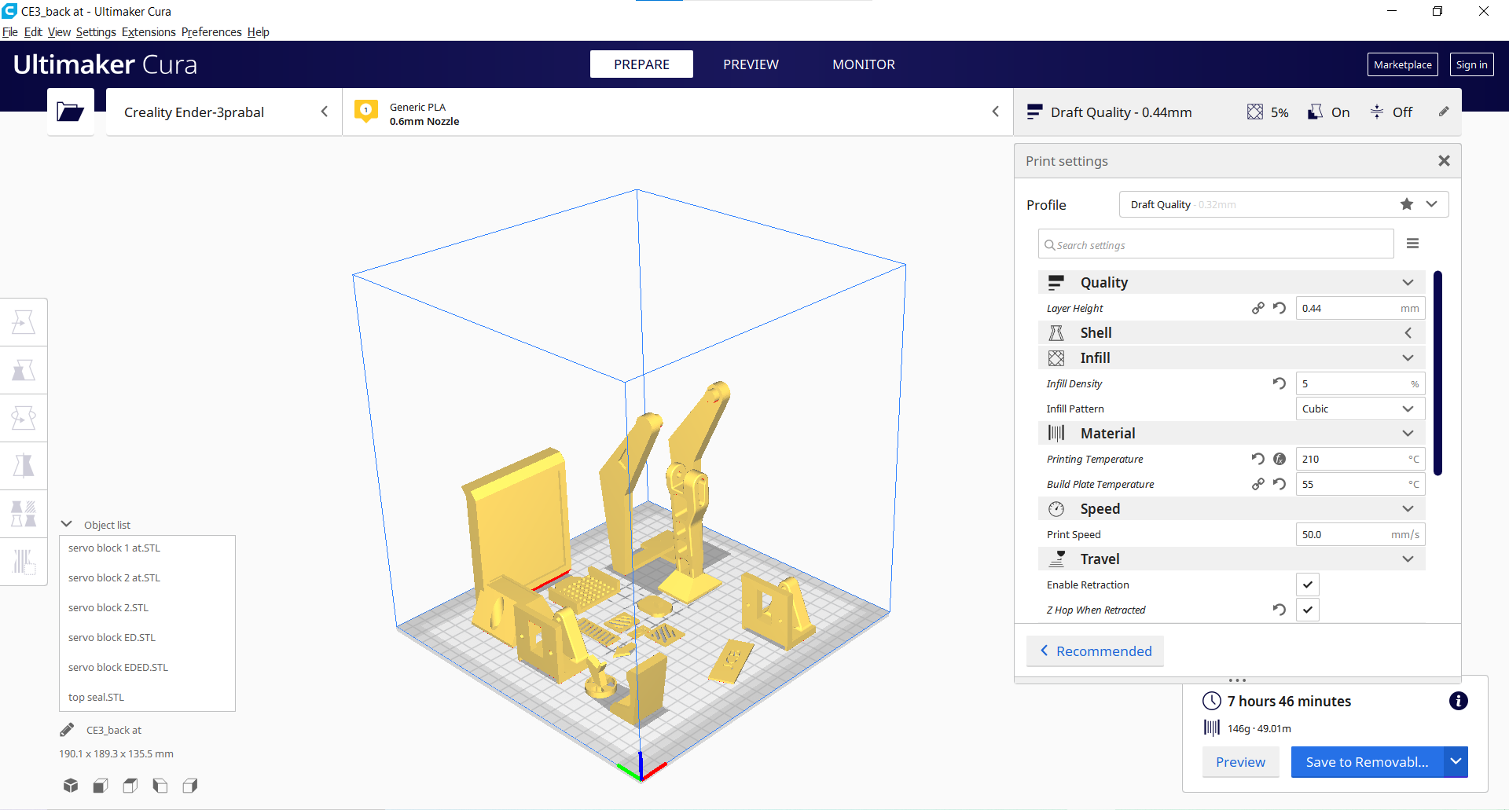This screenshot has width=1509, height=810.
Task: Open the Creality Ender-3prabal printer selector
Action: click(x=224, y=112)
